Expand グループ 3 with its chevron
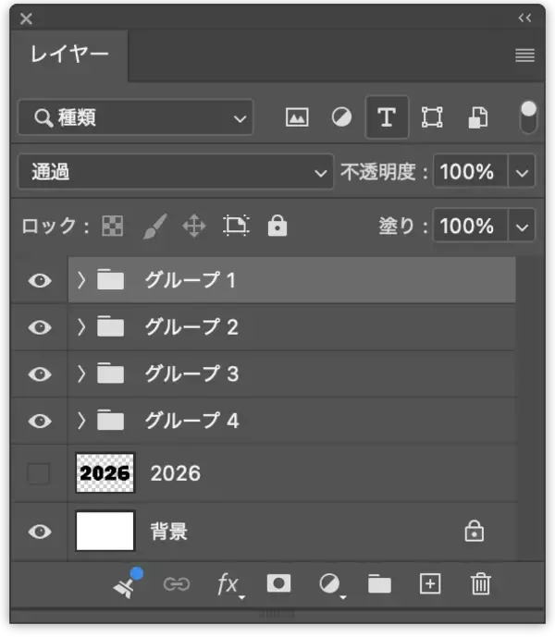555x637 pixels. [81, 374]
